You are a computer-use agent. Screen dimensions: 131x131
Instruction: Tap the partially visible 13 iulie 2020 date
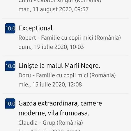tap(49, 130)
